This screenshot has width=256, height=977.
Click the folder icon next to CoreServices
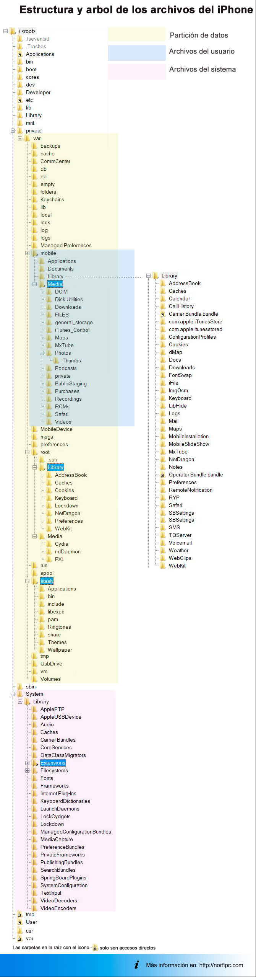pyautogui.click(x=34, y=747)
